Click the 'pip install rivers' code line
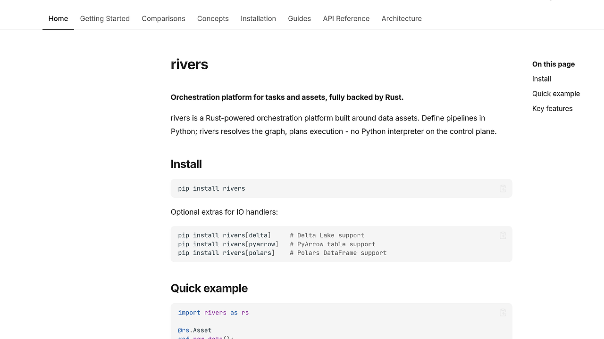Viewport: 604px width, 339px height. pyautogui.click(x=211, y=188)
